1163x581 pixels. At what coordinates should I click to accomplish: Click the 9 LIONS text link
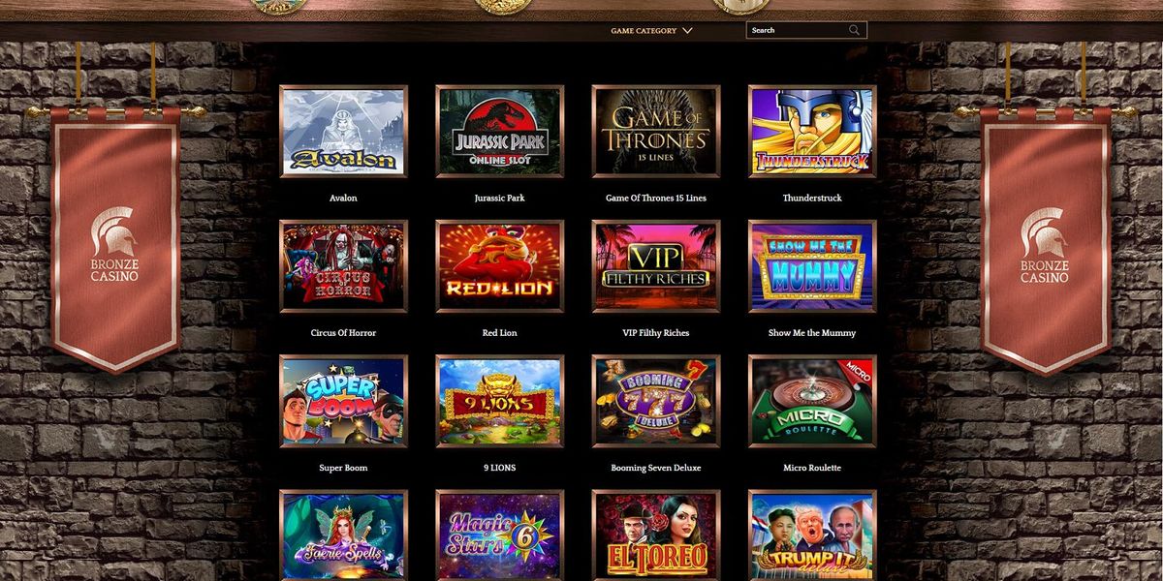[499, 468]
